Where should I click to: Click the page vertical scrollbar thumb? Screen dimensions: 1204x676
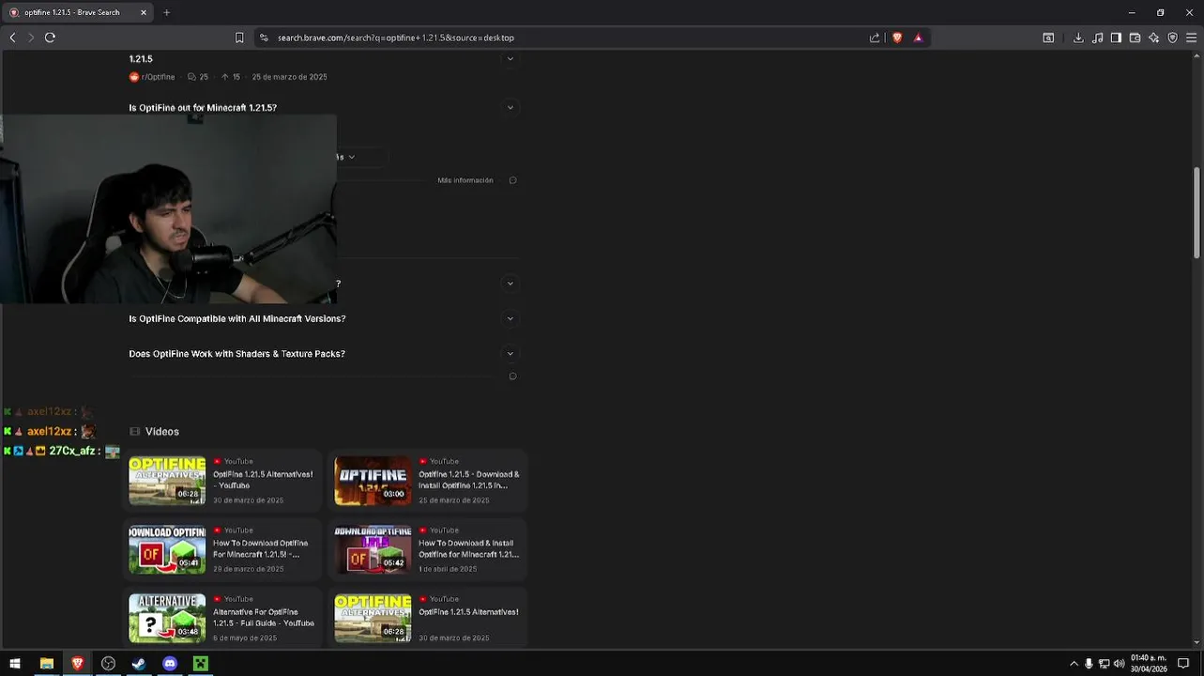tap(1196, 213)
